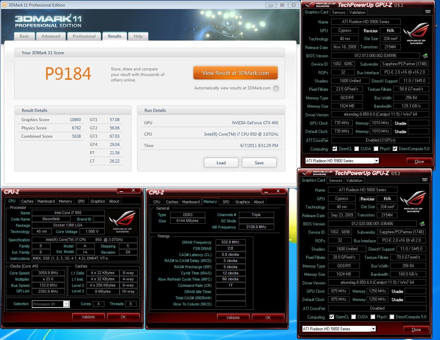This screenshot has width=440, height=340.
Task: Switch to Professional tab in 3DMark 11
Action: [x=84, y=36]
